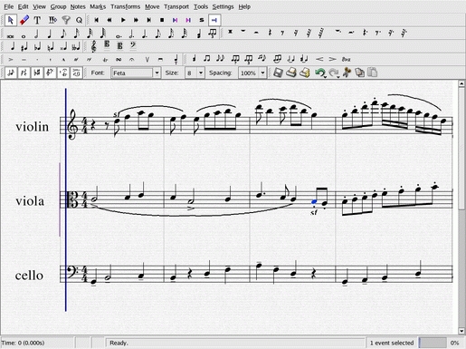Click the save floppy disk icon
466x349 pixels.
pos(278,73)
